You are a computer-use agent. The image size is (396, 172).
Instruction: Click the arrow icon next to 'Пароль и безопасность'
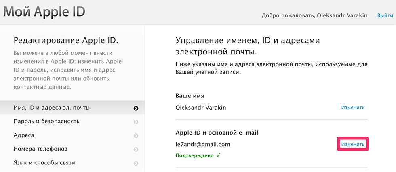tap(136, 122)
